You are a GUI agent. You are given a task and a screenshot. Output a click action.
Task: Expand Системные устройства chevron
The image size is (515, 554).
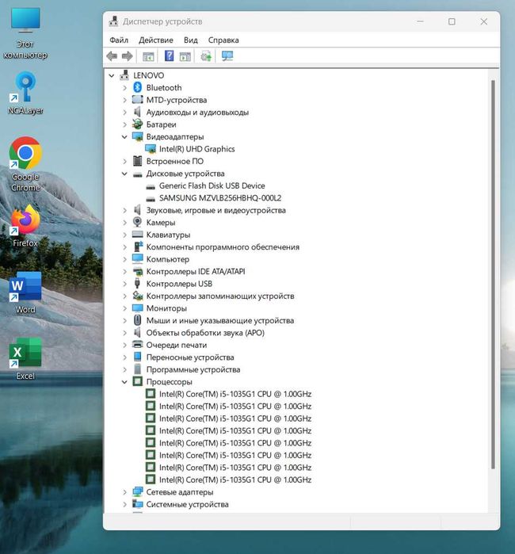[124, 504]
